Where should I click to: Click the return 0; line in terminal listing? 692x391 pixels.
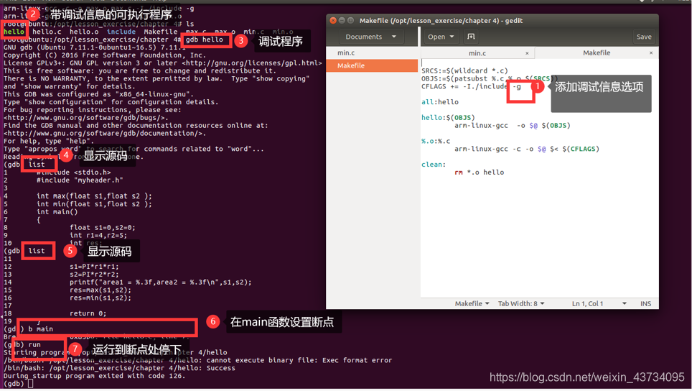(x=88, y=313)
